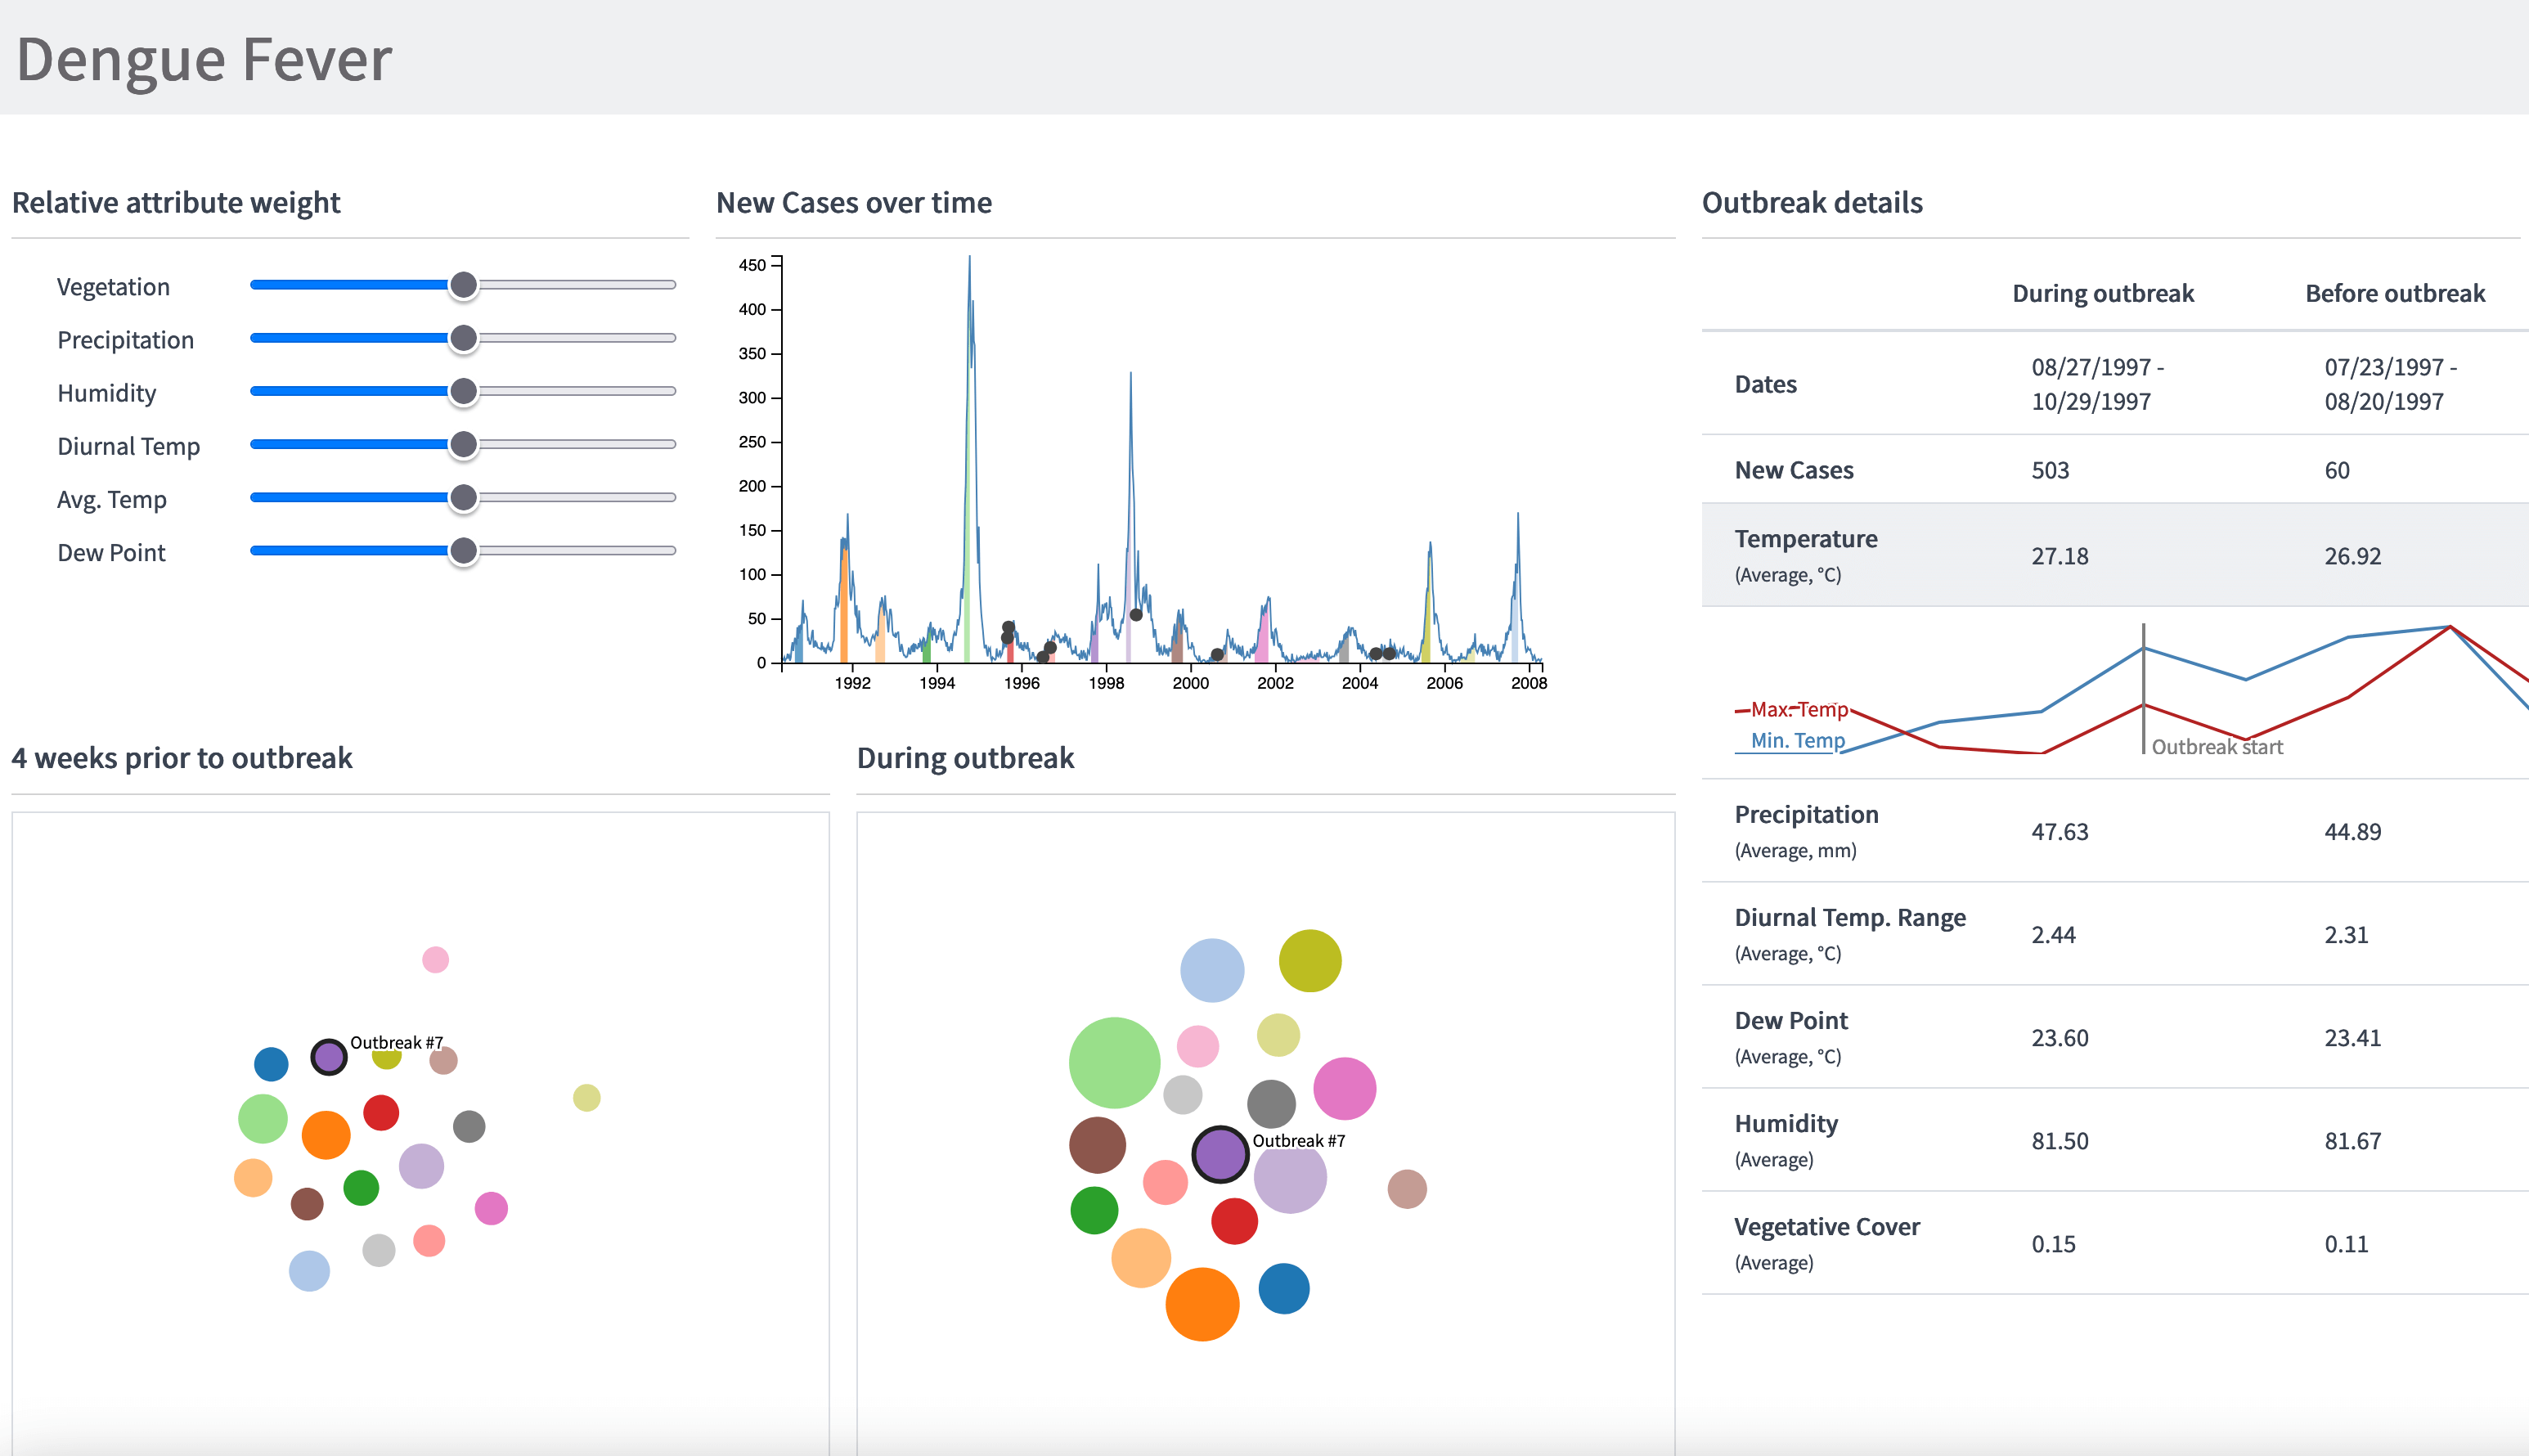Select the brown bubble in During outbreak panel

(1098, 1145)
